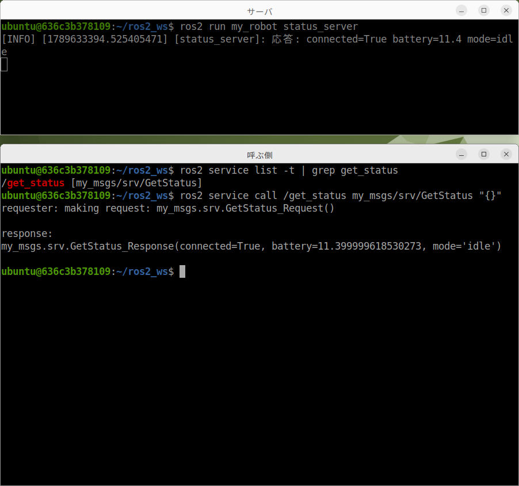Screen dimensions: 519x486
Task: Click 'connected=True' in the server log line
Action: (346, 39)
